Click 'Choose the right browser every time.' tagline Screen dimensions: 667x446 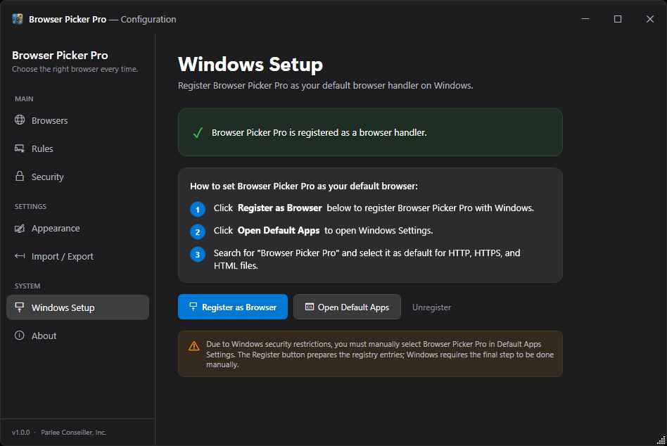[75, 69]
